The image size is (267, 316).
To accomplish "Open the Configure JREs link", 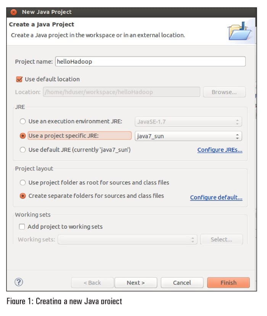I will tap(220, 150).
